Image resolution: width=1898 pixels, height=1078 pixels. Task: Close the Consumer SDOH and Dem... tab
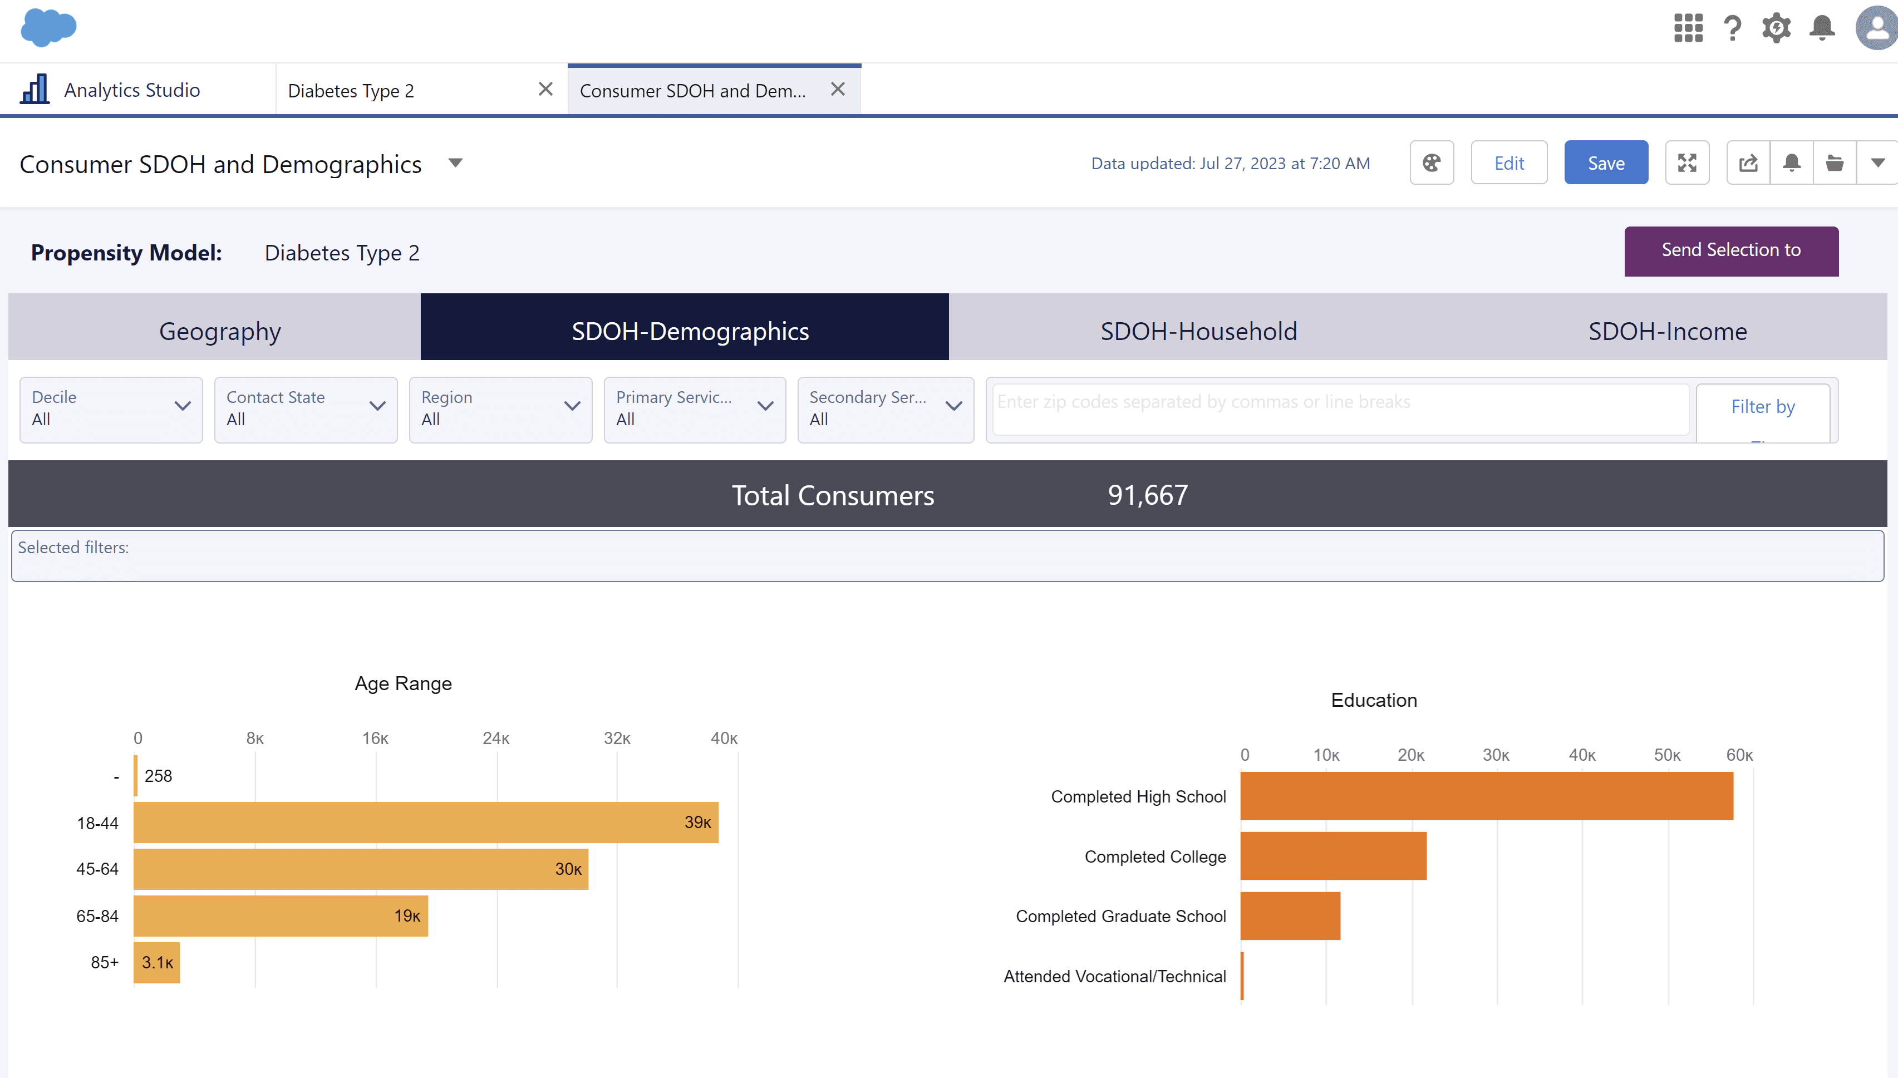click(838, 90)
